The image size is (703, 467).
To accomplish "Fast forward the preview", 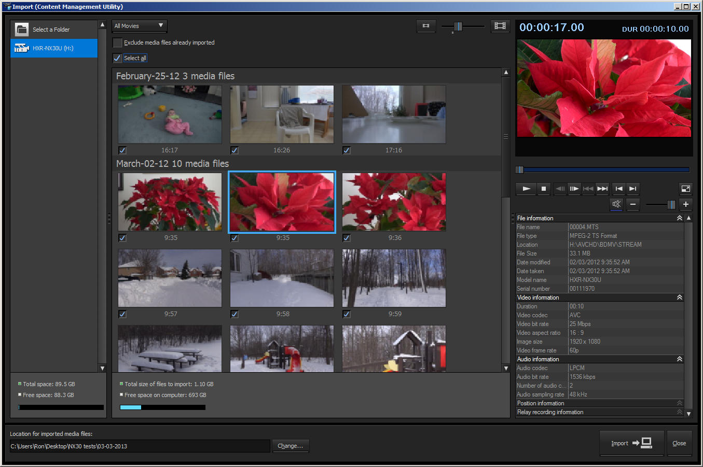I will coord(602,189).
